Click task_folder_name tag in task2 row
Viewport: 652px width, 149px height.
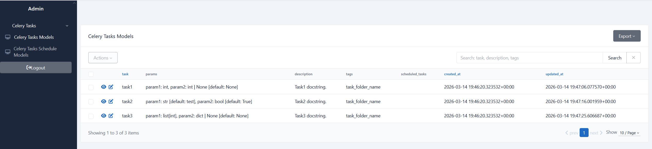click(363, 102)
